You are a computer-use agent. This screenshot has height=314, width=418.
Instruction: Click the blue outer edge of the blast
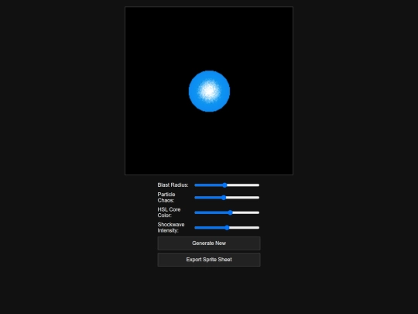[x=193, y=91]
